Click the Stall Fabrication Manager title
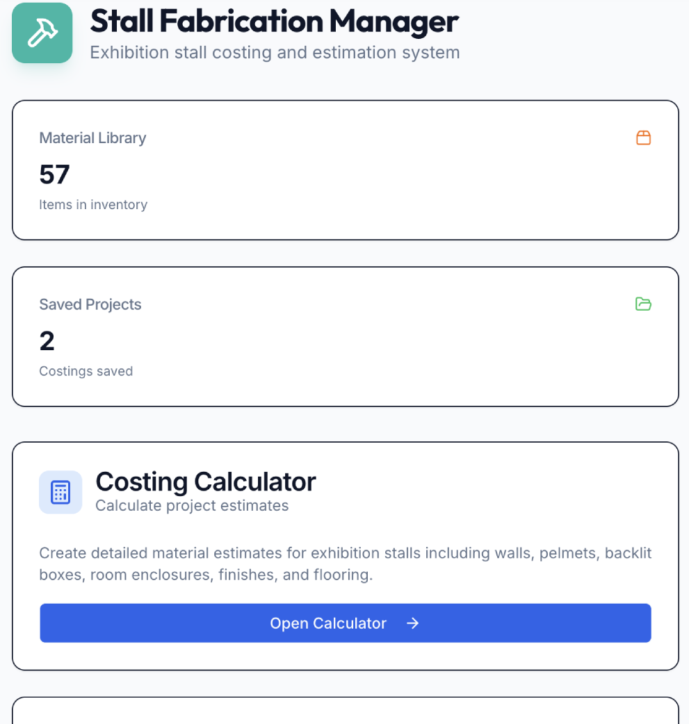 point(274,22)
